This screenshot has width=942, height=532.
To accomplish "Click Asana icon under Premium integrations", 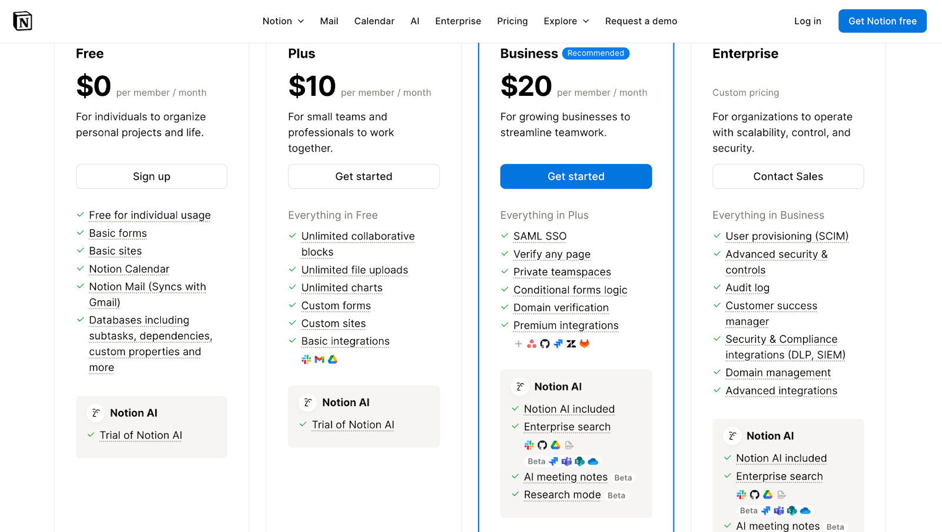I will pos(532,344).
